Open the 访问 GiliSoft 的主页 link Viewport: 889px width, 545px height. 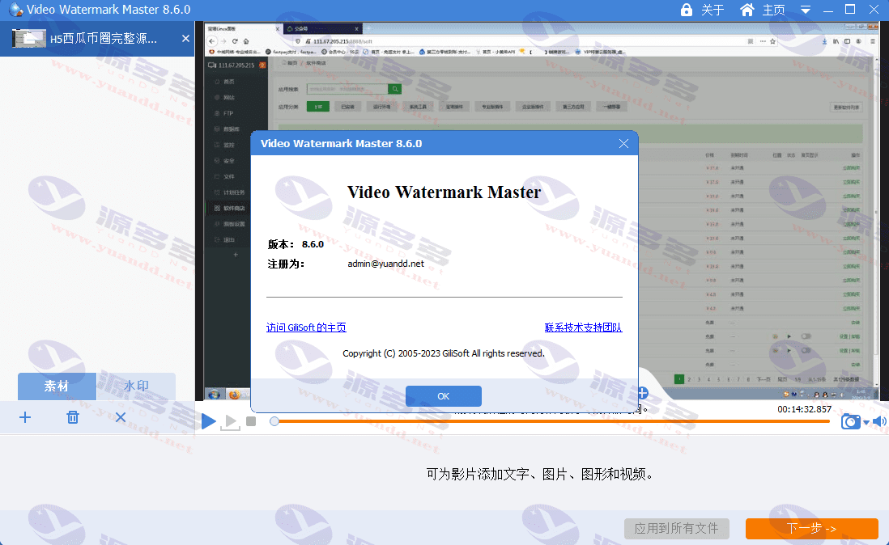click(306, 327)
